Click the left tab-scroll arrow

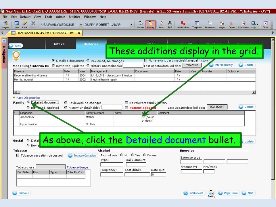(2, 32)
